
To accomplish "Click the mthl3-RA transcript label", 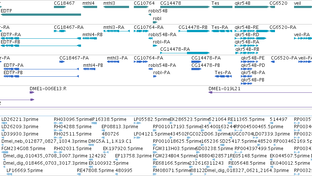I will click(x=114, y=27).
